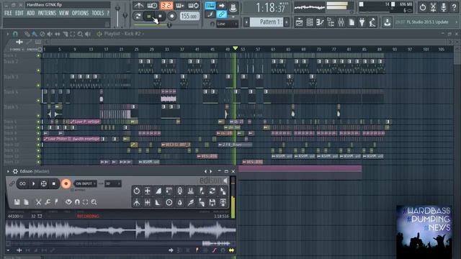Open the VIEW menu
461x259 pixels.
pos(63,13)
